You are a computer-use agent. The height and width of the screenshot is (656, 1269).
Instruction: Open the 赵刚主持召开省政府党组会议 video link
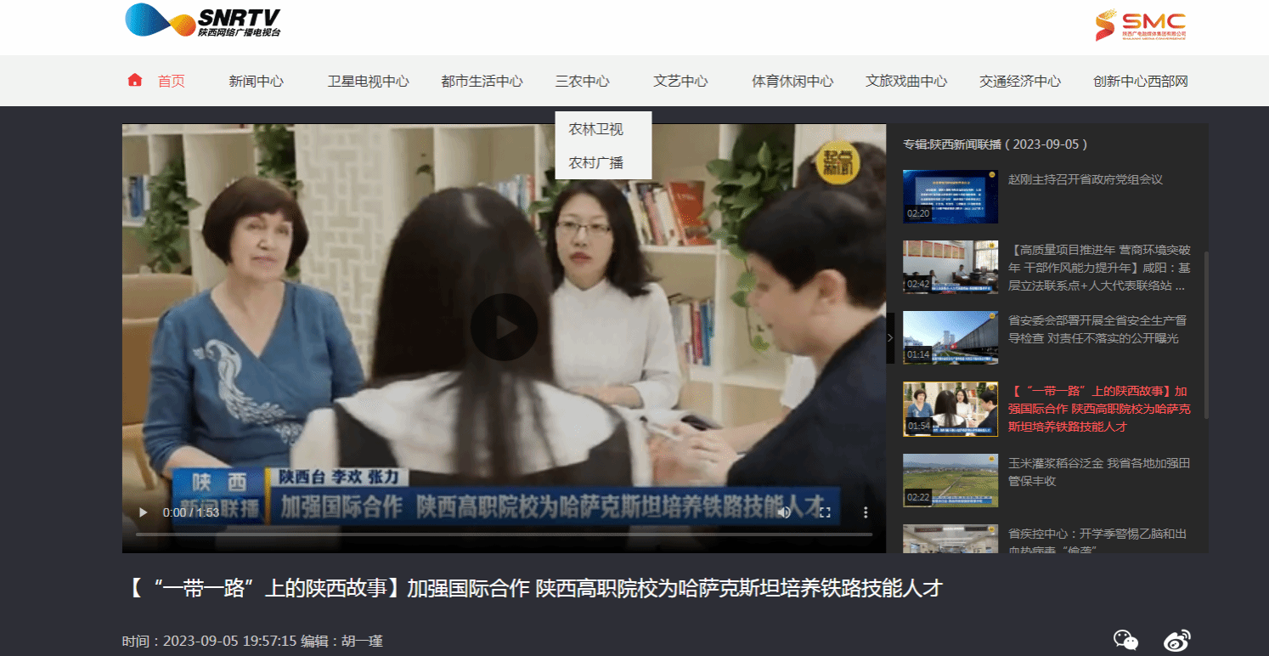[x=1085, y=179]
